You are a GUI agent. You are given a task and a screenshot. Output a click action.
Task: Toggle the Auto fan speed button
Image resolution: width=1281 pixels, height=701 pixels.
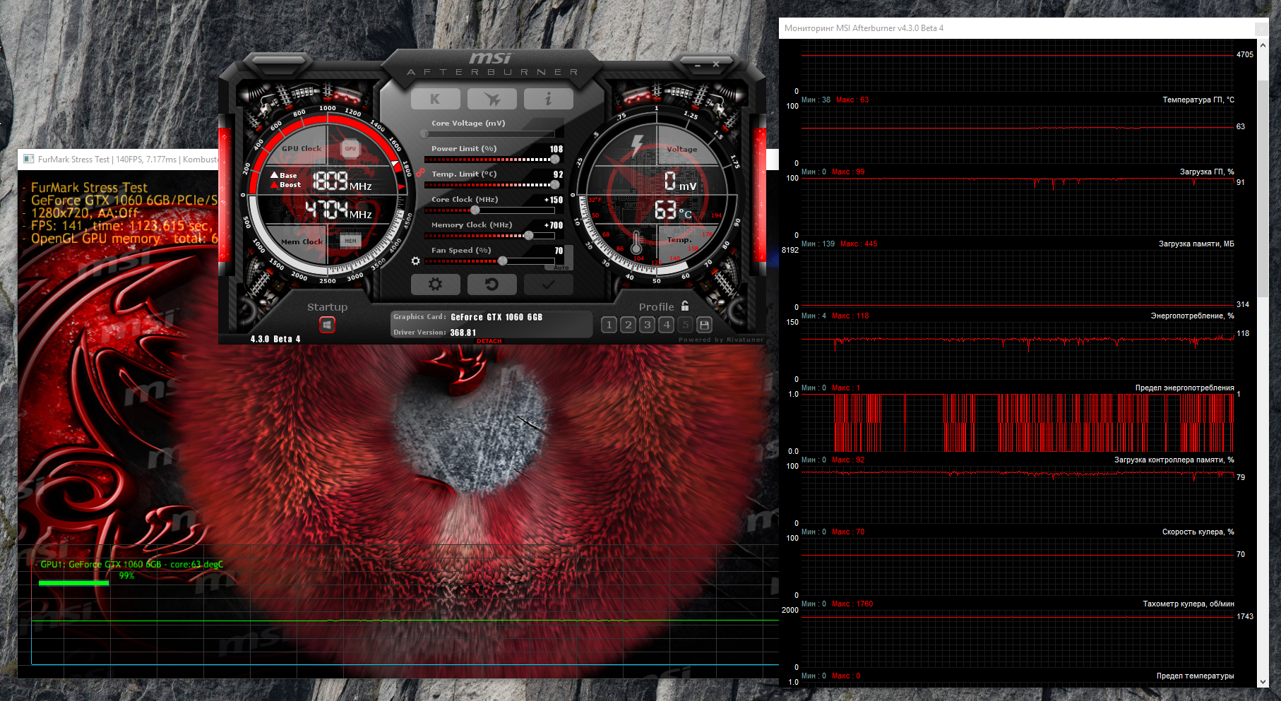(561, 268)
